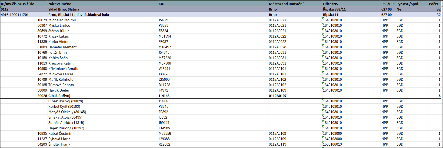The width and height of the screenshot is (443, 148).
Task: Select the cell "Hájek Phuong (10257)"
Action: tap(66, 128)
